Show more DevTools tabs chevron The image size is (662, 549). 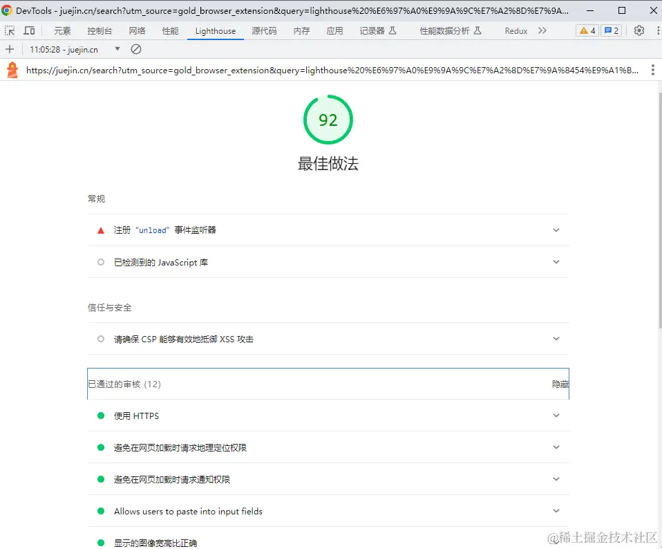542,30
